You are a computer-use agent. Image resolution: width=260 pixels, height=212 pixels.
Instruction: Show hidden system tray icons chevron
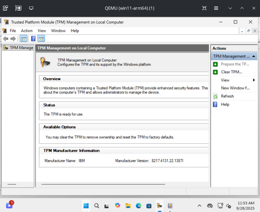pyautogui.click(x=199, y=206)
